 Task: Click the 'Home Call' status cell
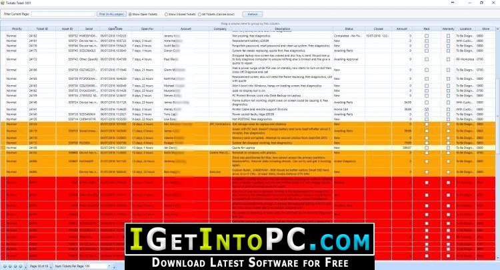(x=349, y=109)
